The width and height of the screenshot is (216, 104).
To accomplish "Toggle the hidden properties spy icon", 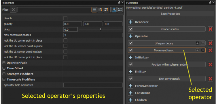I will pos(114,10).
